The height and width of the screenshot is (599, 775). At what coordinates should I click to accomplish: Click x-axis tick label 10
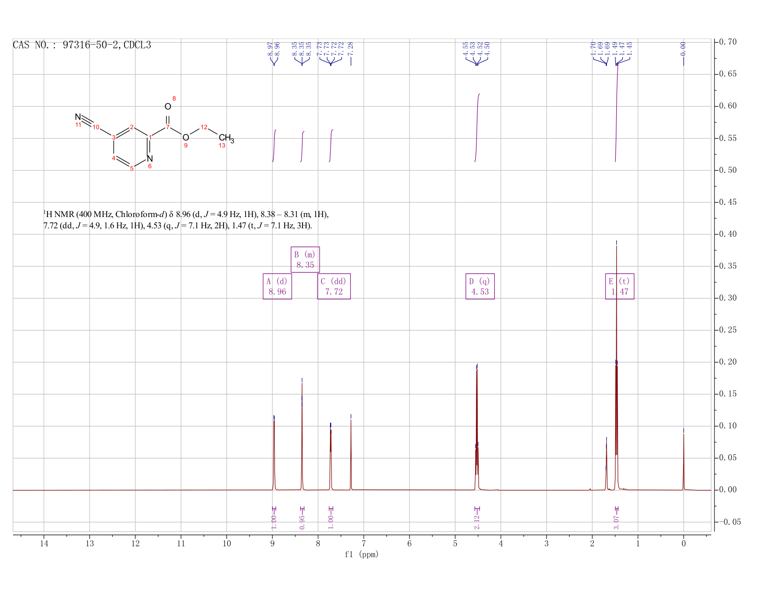(x=226, y=544)
